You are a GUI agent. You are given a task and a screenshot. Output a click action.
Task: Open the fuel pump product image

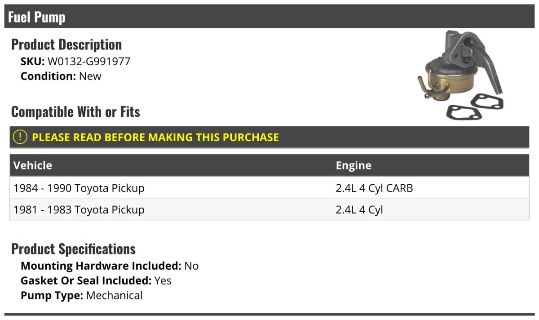459,75
